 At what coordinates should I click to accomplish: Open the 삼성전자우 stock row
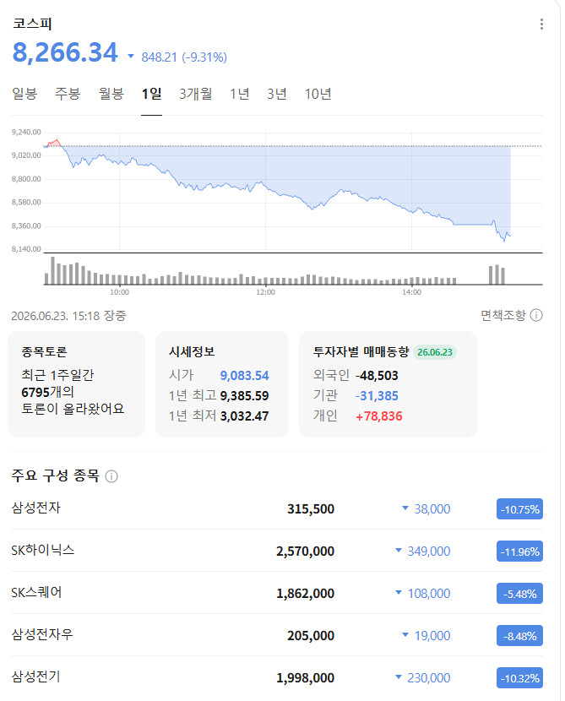(277, 635)
